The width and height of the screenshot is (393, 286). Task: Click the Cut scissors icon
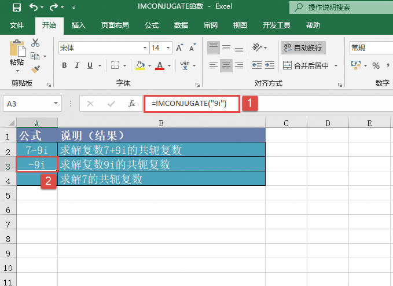click(35, 43)
